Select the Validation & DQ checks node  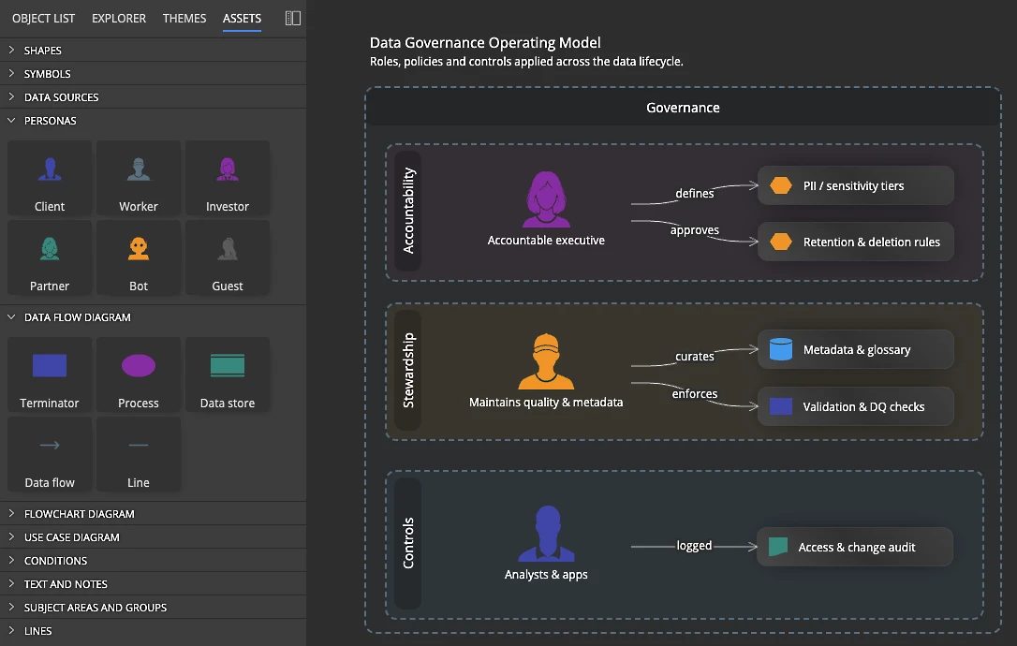[x=856, y=406]
